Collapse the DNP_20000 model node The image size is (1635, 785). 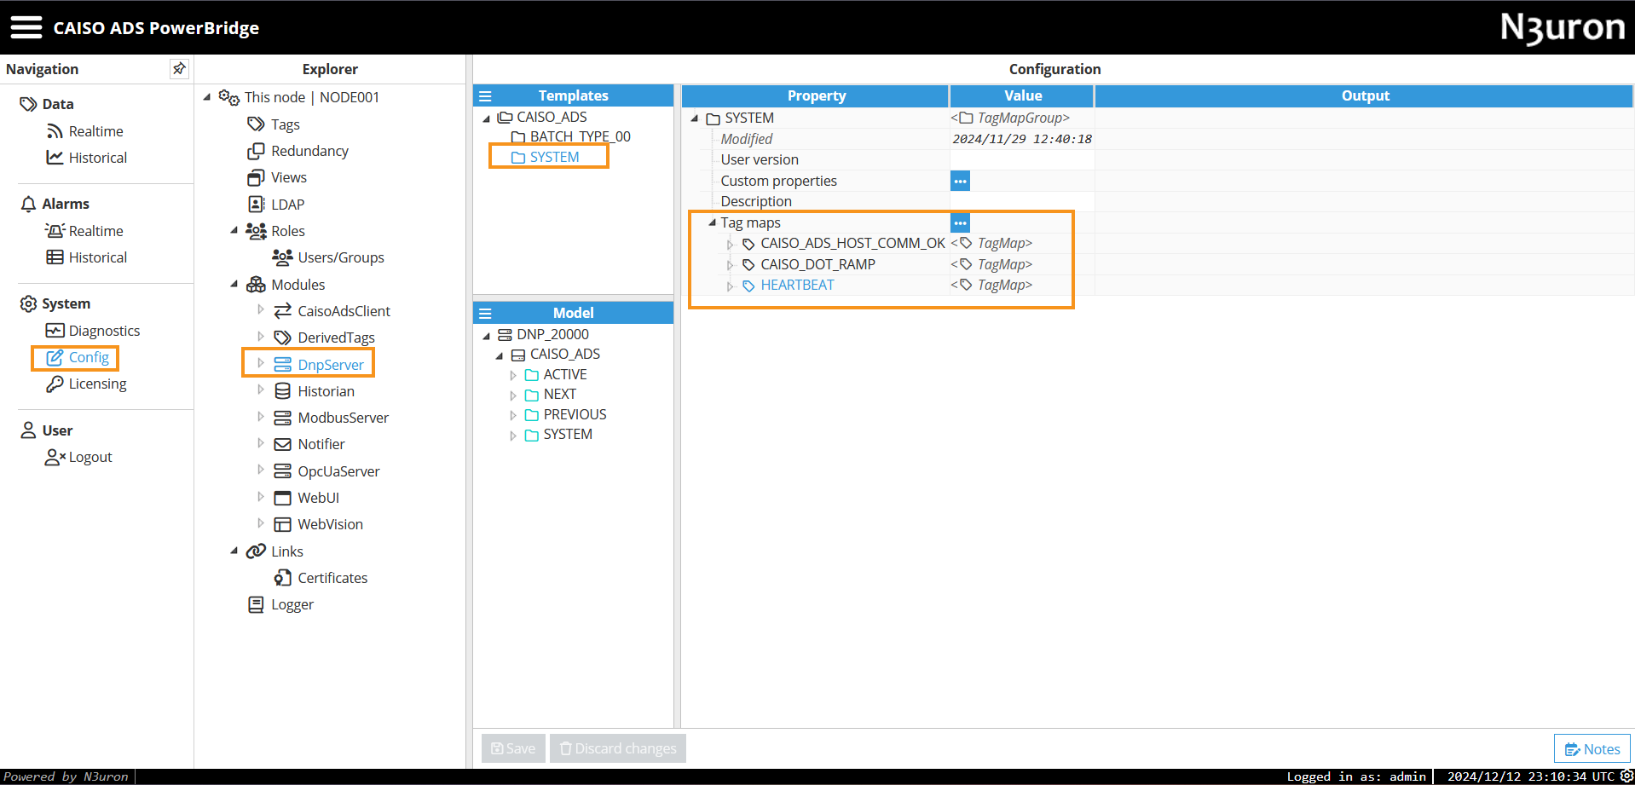[x=487, y=336]
